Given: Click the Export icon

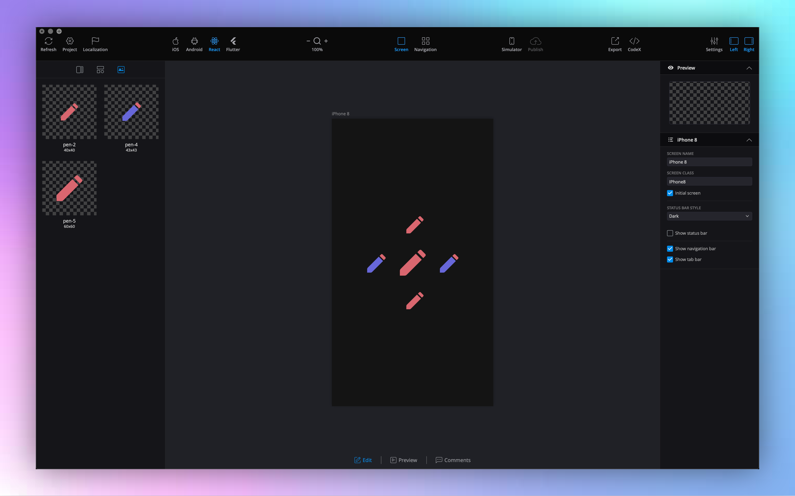Looking at the screenshot, I should (615, 41).
